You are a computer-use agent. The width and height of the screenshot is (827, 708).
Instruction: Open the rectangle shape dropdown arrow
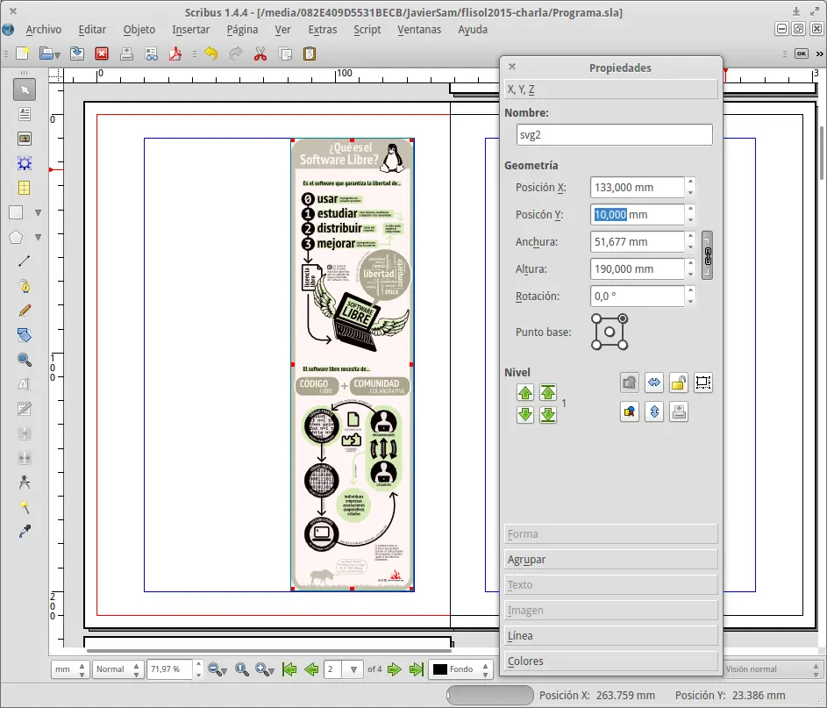38,212
